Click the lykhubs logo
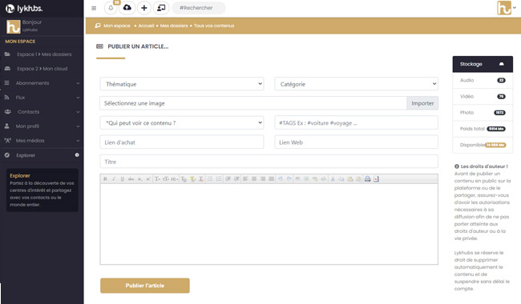The image size is (521, 304). coord(24,8)
